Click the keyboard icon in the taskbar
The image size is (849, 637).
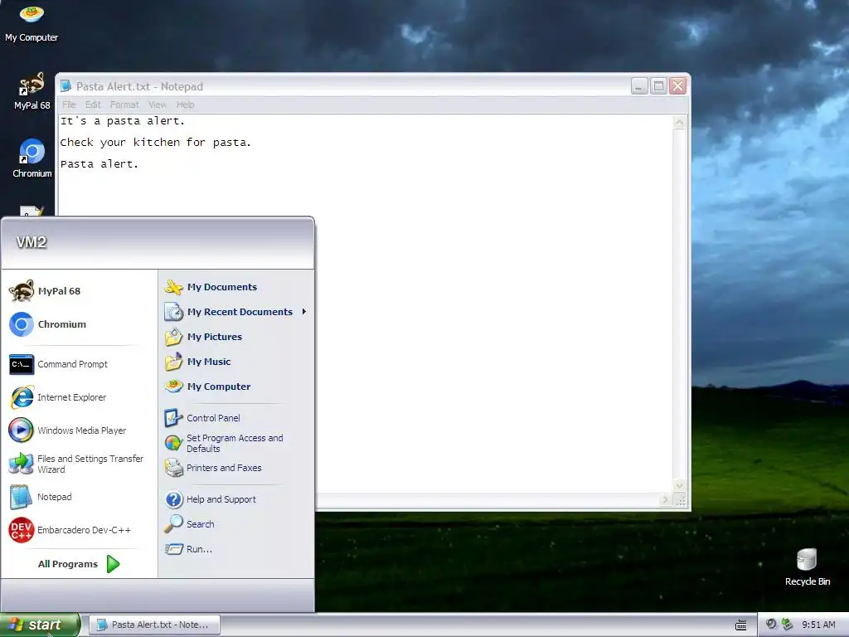pyautogui.click(x=740, y=625)
